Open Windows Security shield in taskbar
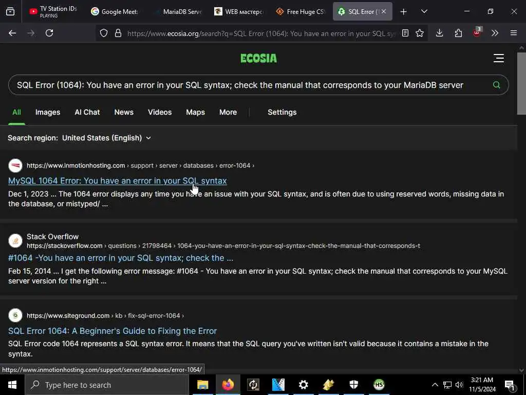 point(353,385)
